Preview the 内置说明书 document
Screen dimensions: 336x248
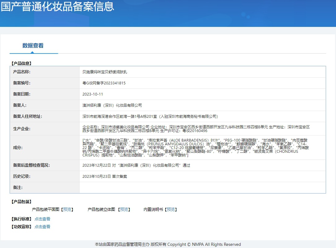pos(171,209)
